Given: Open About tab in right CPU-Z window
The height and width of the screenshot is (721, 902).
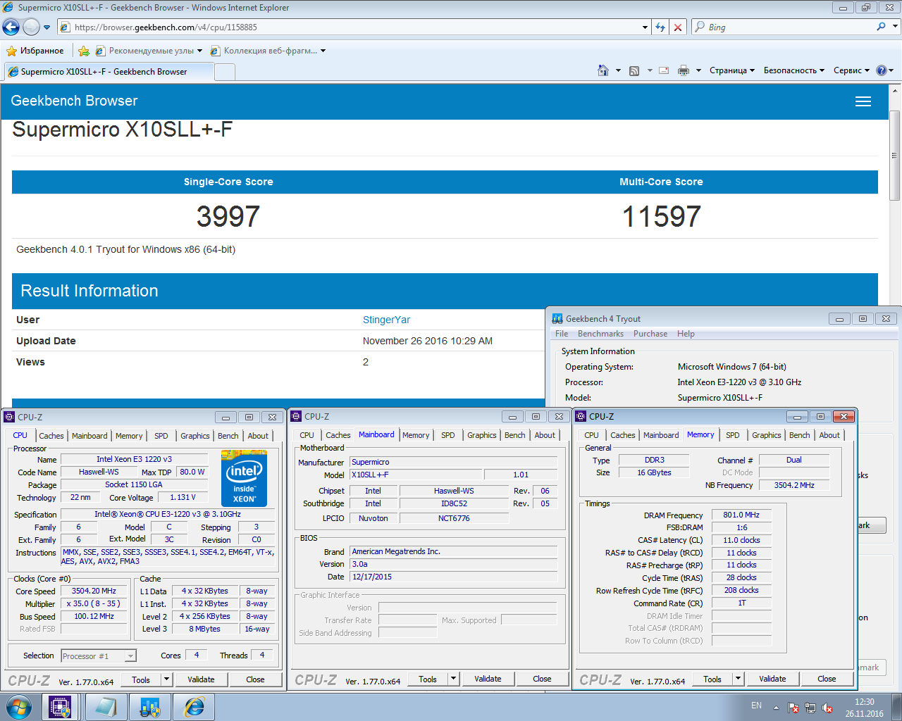Looking at the screenshot, I should tap(829, 435).
